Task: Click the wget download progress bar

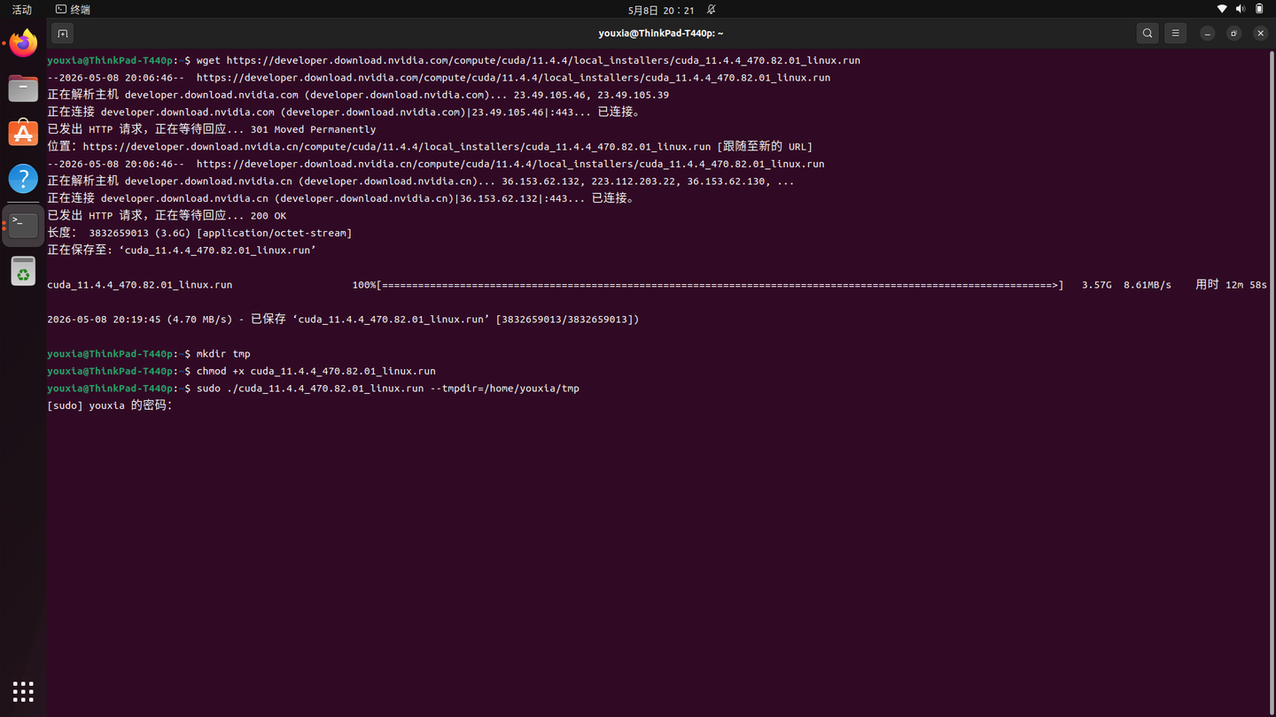Action: (720, 285)
